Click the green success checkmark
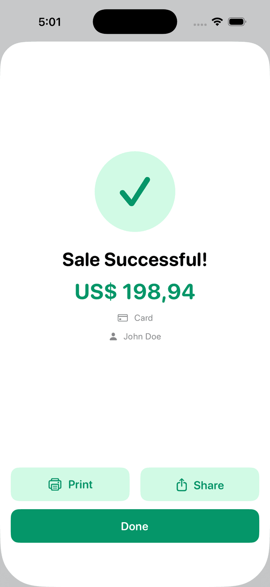The height and width of the screenshot is (587, 270). [135, 192]
